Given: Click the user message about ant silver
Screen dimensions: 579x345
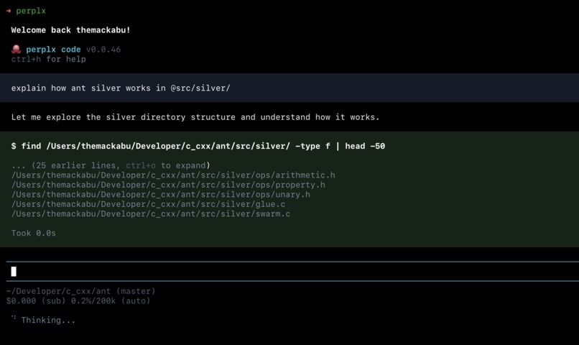Looking at the screenshot, I should [x=121, y=88].
